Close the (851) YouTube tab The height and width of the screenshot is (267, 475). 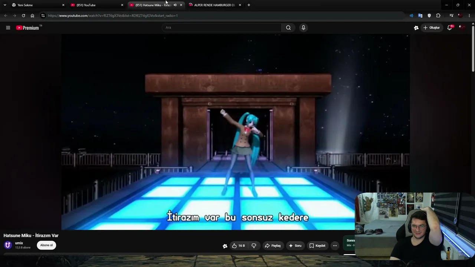122,5
